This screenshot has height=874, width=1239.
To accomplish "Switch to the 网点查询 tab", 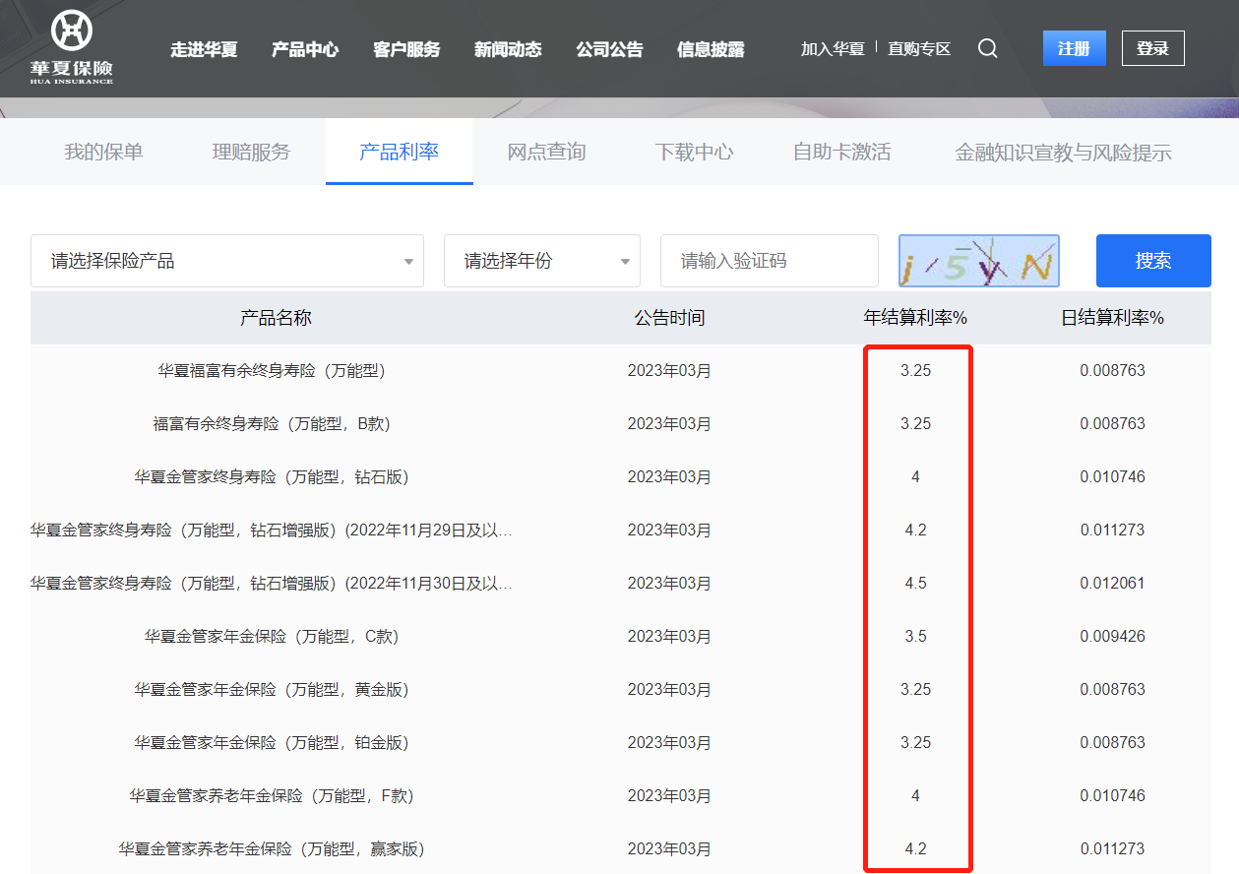I will point(547,152).
